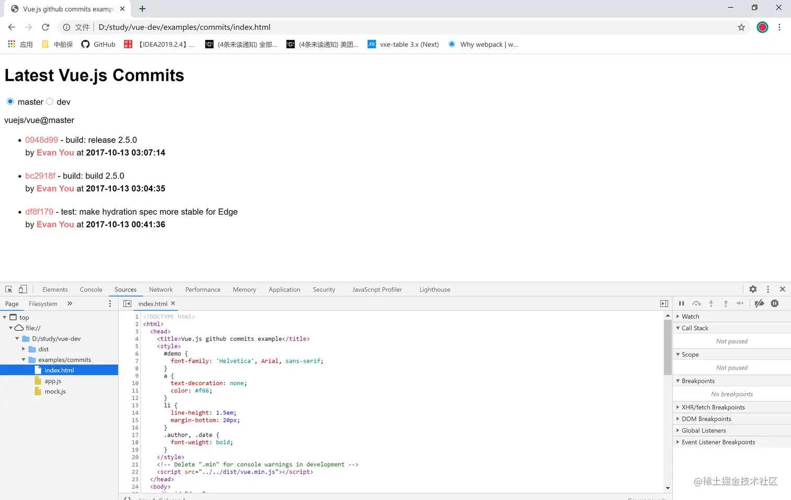Toggle pause on exceptions icon
The height and width of the screenshot is (500, 791).
pos(775,304)
